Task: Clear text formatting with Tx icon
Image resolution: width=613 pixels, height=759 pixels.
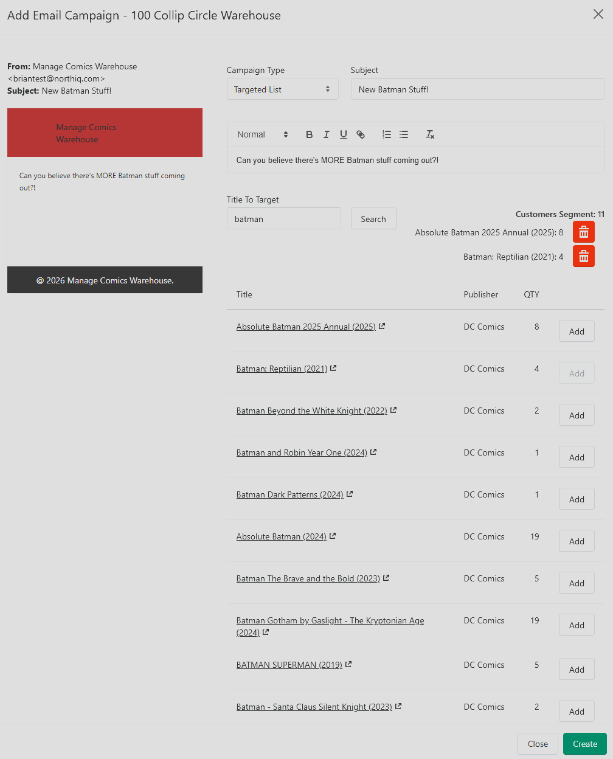Action: (x=430, y=134)
